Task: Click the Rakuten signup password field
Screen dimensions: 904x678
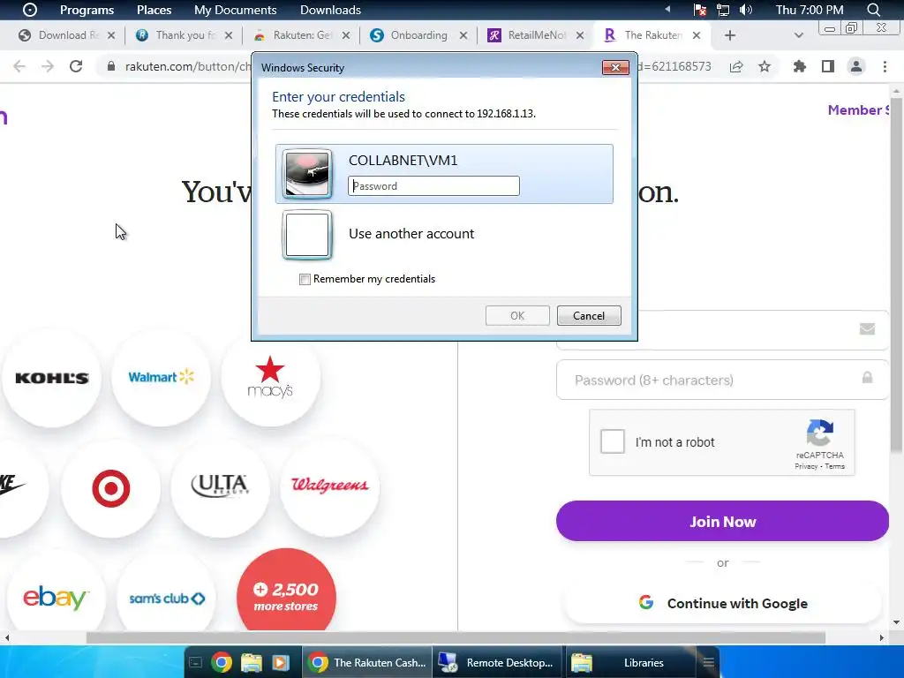Action: click(x=722, y=380)
